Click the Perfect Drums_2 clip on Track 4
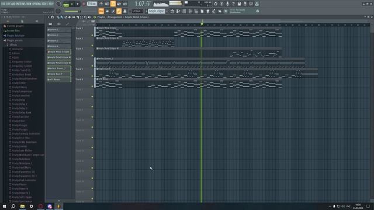Viewport: 374px width, 210px height. point(200,62)
